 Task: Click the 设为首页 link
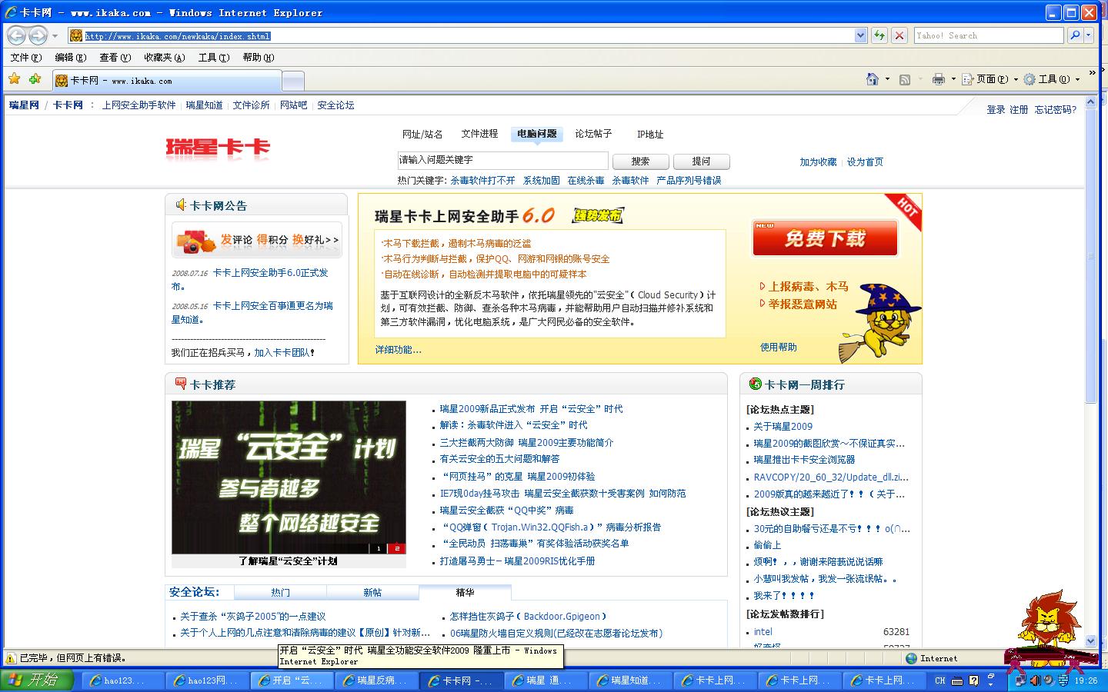click(x=865, y=162)
